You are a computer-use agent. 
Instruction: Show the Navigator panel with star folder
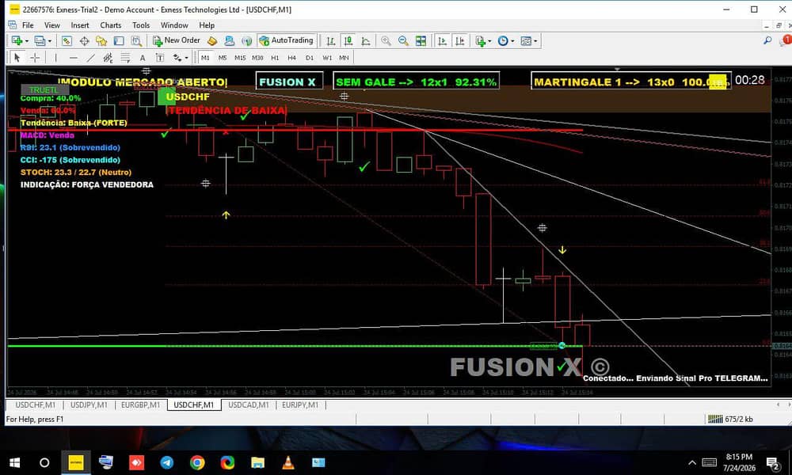point(101,41)
